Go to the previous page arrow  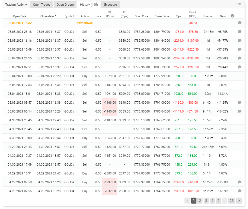point(187,201)
